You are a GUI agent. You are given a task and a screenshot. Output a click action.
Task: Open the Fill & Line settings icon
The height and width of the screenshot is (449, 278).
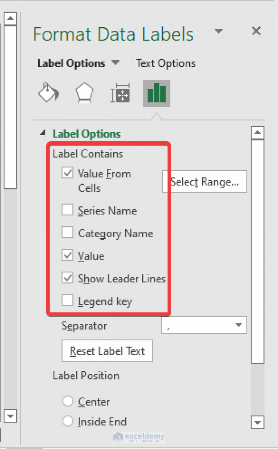click(x=48, y=93)
